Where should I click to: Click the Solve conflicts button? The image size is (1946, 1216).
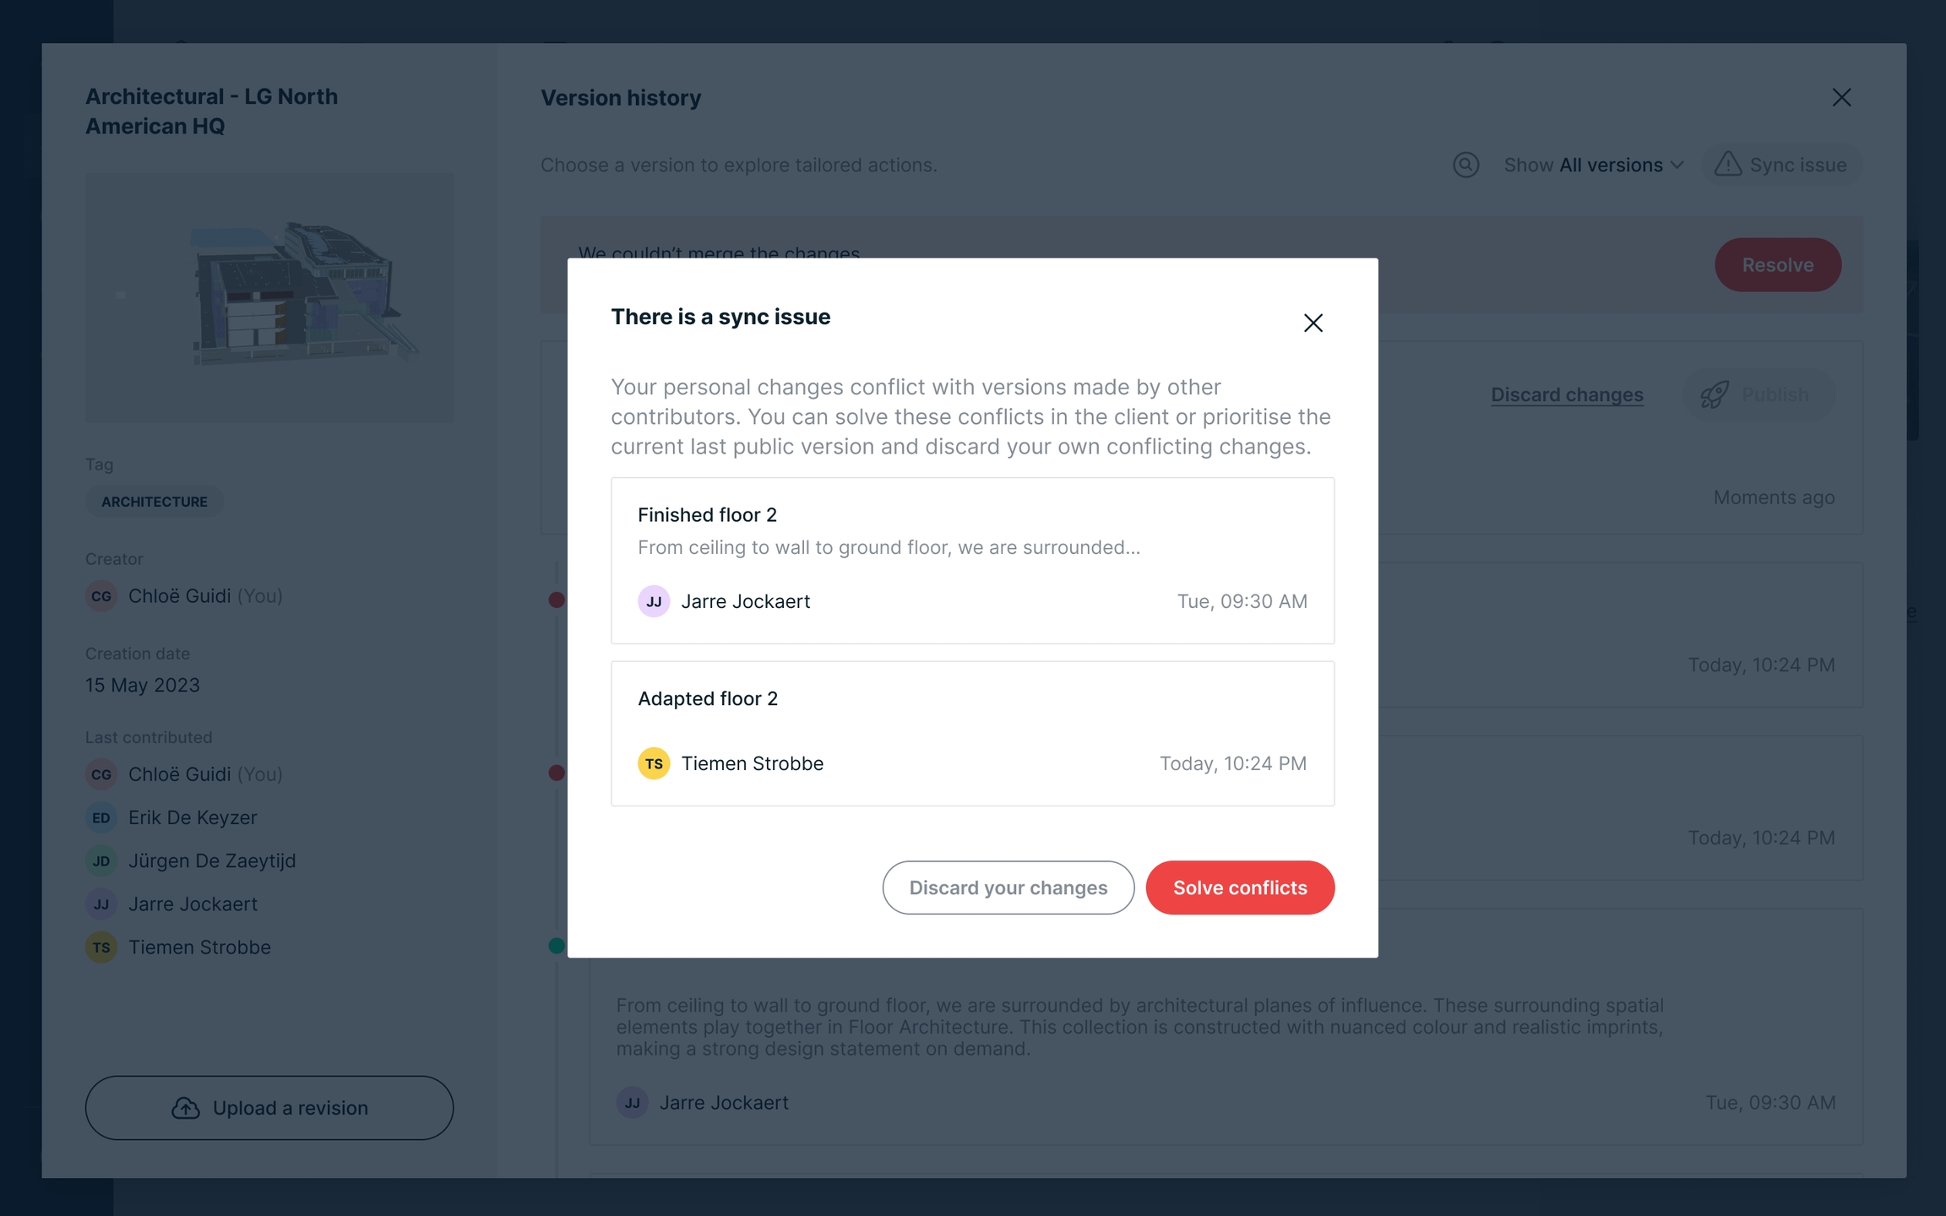(1239, 888)
